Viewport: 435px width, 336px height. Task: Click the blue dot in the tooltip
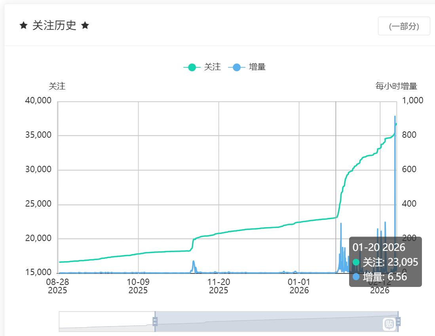point(356,277)
